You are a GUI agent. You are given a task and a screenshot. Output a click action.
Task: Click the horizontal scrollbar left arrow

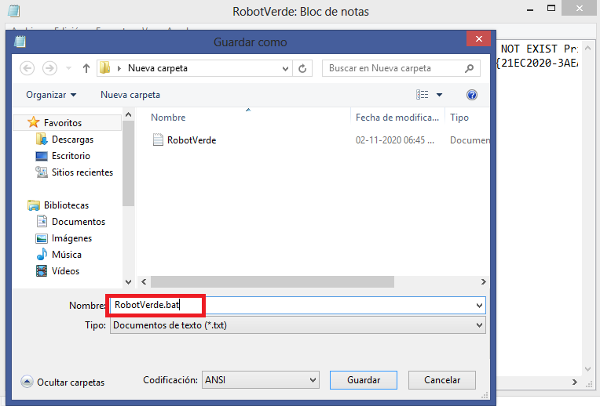click(144, 282)
